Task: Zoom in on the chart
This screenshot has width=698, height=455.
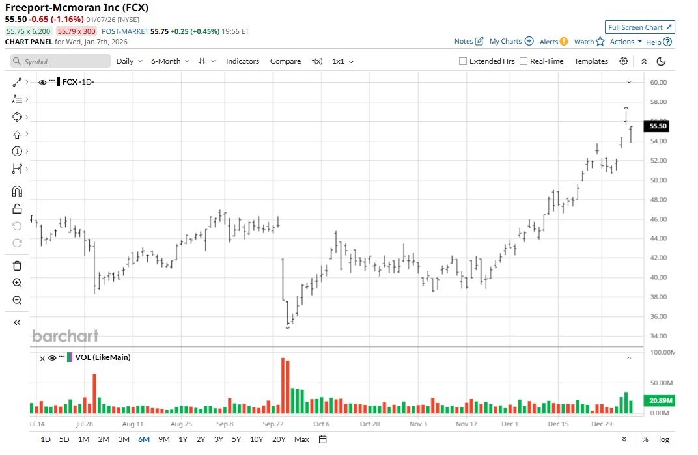Action: pyautogui.click(x=17, y=283)
